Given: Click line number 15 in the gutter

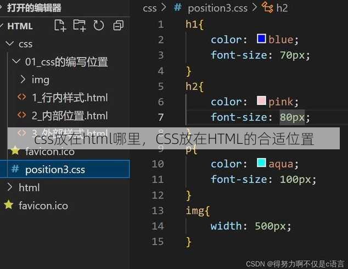Looking at the screenshot, I should 158,242.
